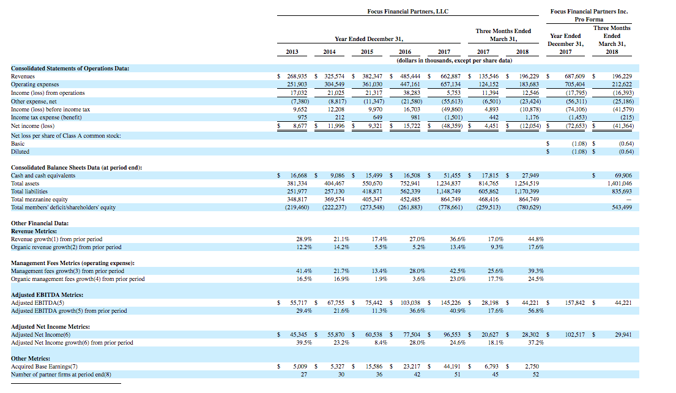Screen dimensions: 676x393
Task: Click the 2016 column header
Action: tap(405, 52)
